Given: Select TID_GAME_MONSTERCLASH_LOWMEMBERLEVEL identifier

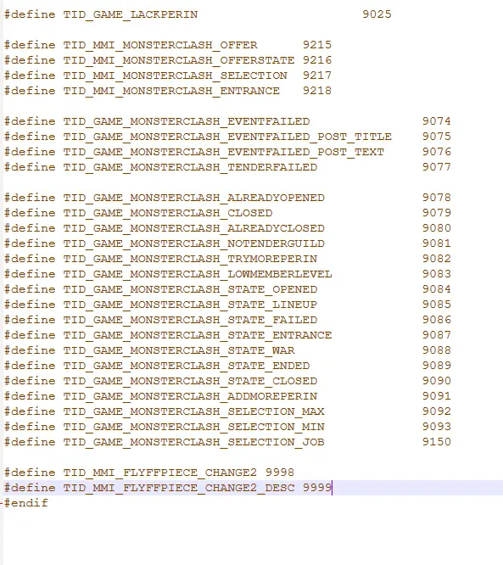Looking at the screenshot, I should pos(198,274).
